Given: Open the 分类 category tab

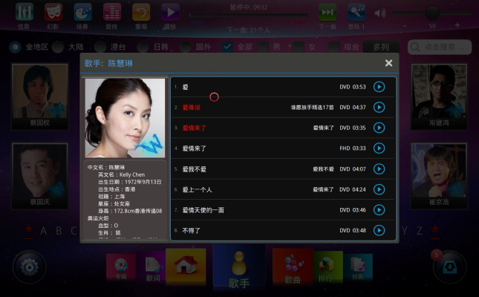Looking at the screenshot, I should 358,267.
